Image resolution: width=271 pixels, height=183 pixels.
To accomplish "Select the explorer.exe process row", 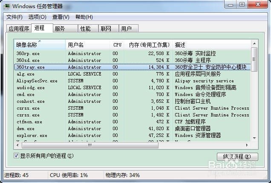I will (133, 135).
